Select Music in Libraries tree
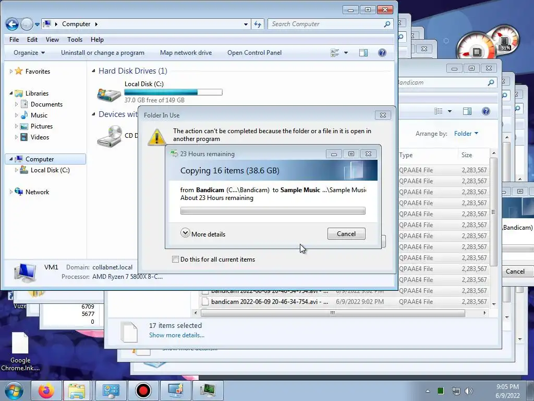The width and height of the screenshot is (534, 401). [39, 115]
